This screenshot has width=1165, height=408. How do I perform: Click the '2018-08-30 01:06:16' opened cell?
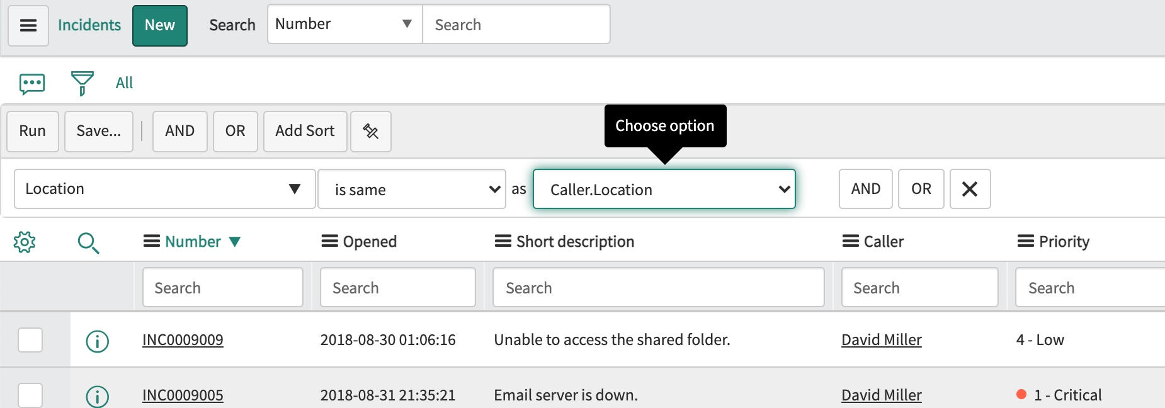[388, 340]
